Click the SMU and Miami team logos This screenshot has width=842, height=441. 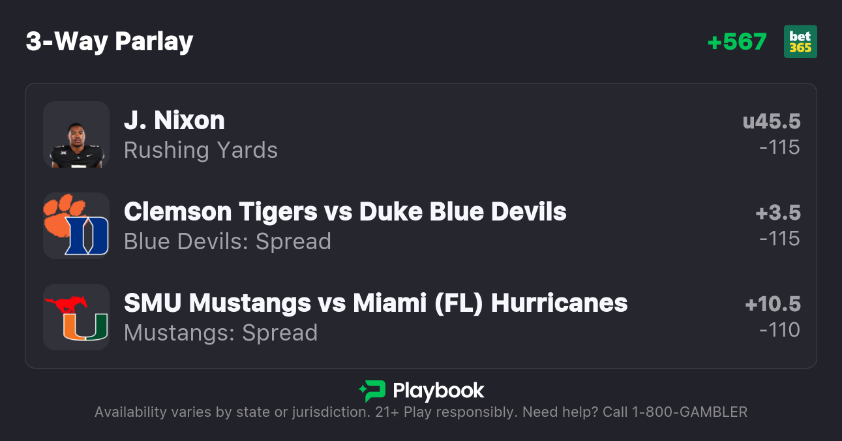click(76, 317)
